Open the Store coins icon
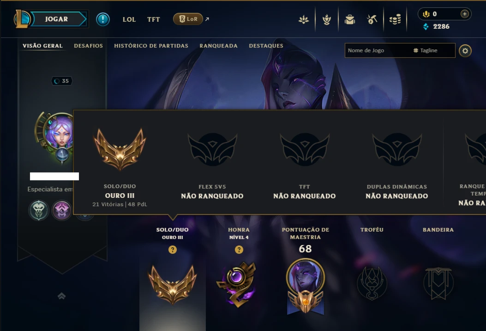486x331 pixels. pos(395,19)
